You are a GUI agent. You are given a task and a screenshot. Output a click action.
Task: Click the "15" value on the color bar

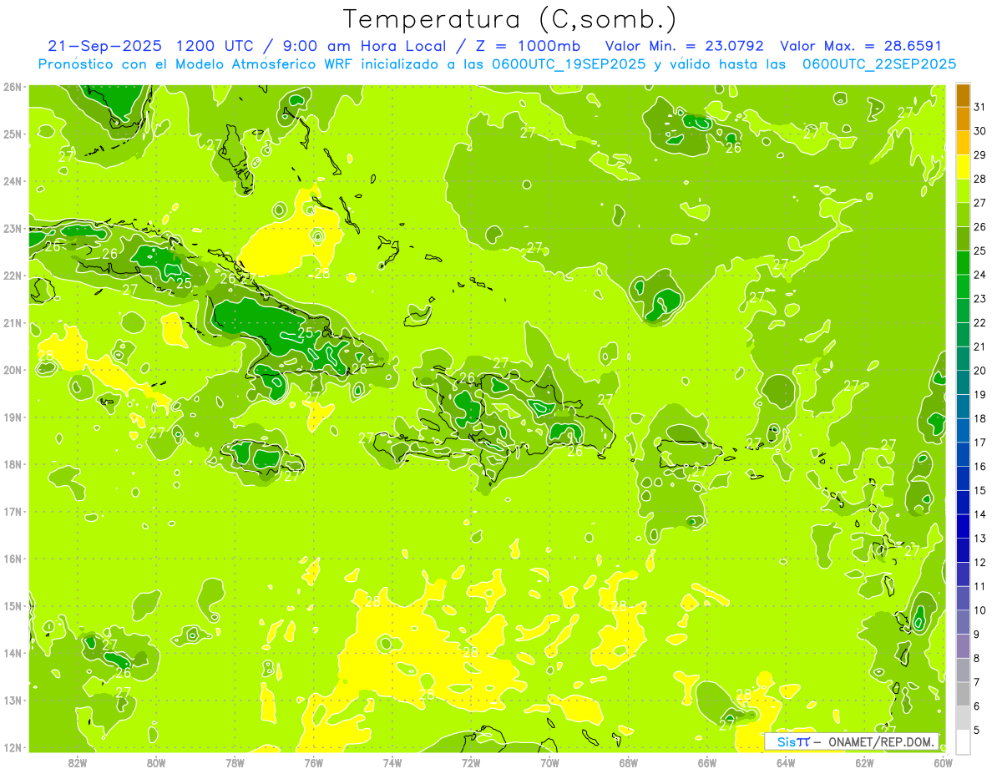coord(980,491)
